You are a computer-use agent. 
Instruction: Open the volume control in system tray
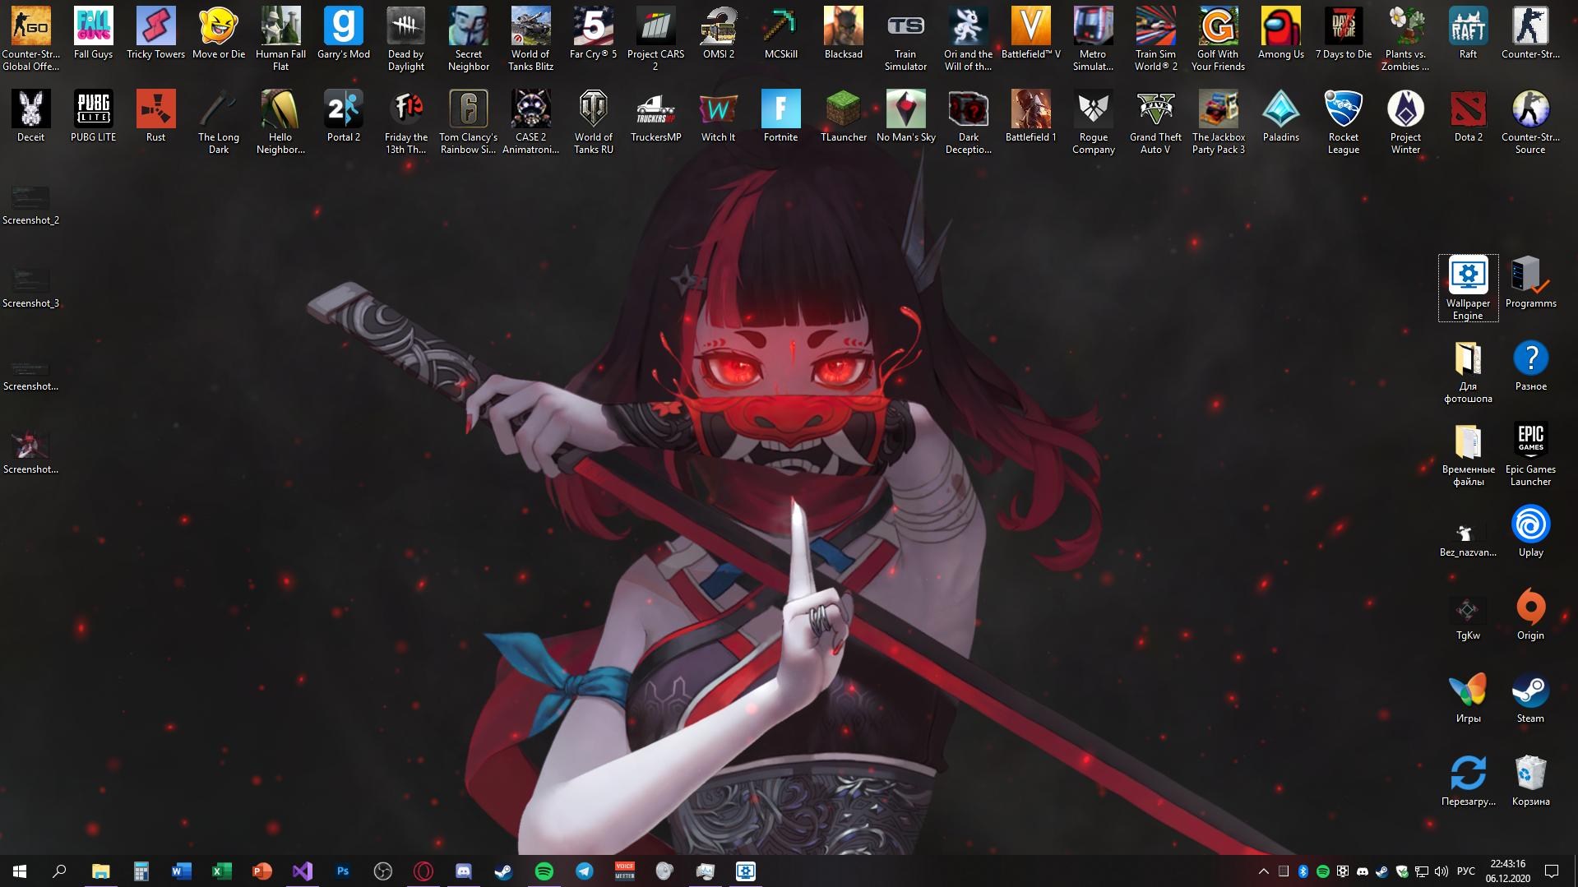1441,871
